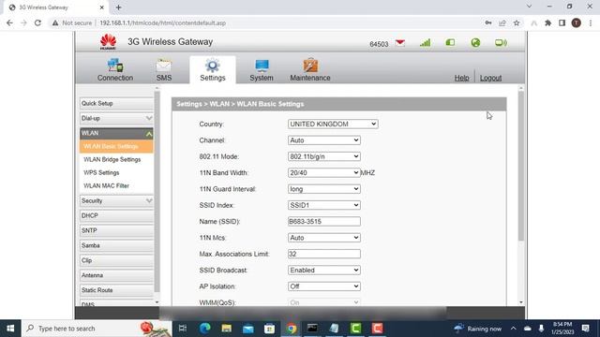Screen dimensions: 600x337
Task: Open the Chrome extensions puzzle icon
Action: 547,22
